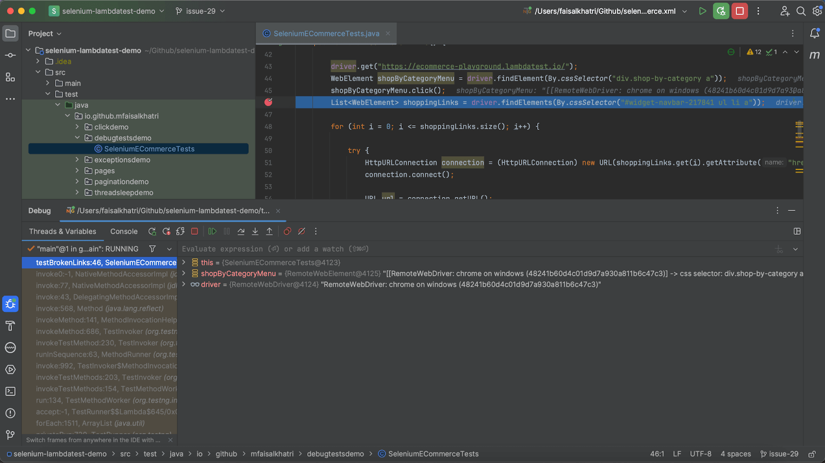Image resolution: width=825 pixels, height=463 pixels.
Task: Open Maven tool window from right sidebar
Action: 815,55
